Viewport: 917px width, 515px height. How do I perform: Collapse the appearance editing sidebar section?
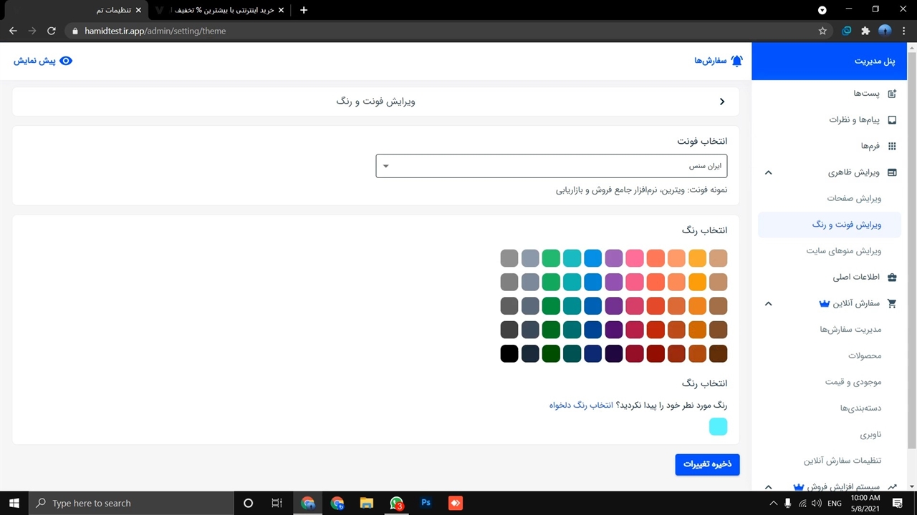click(x=768, y=172)
